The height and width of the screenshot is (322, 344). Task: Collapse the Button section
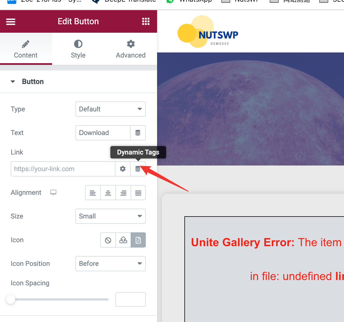[x=13, y=81]
